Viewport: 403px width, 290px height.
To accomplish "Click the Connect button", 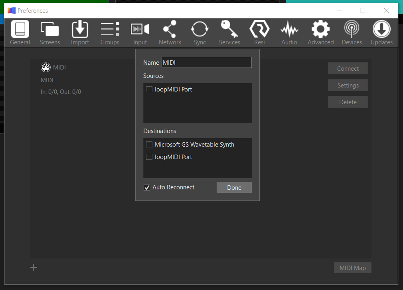I will click(348, 68).
